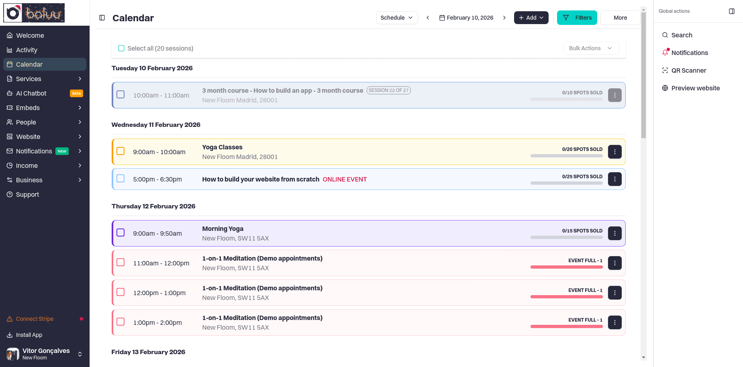
Task: Launch the QR Scanner
Action: coord(689,70)
